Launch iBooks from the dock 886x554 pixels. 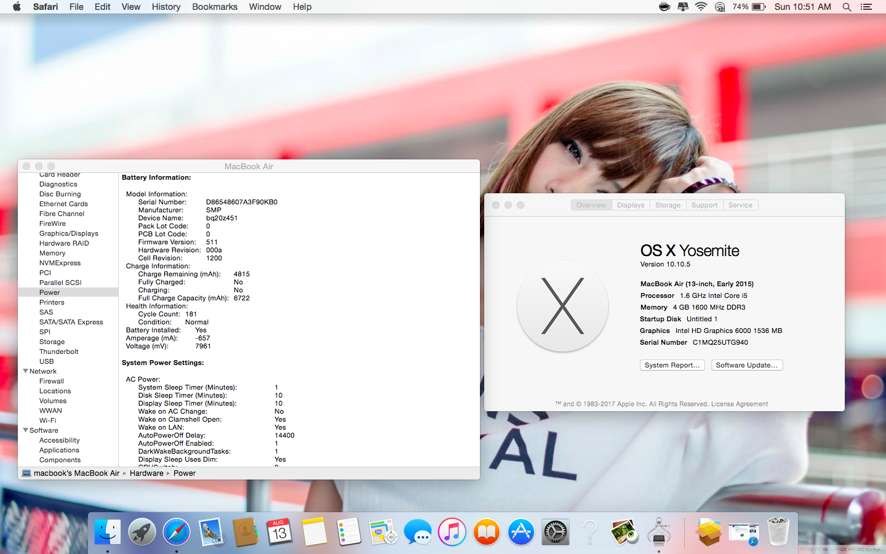coord(487,532)
